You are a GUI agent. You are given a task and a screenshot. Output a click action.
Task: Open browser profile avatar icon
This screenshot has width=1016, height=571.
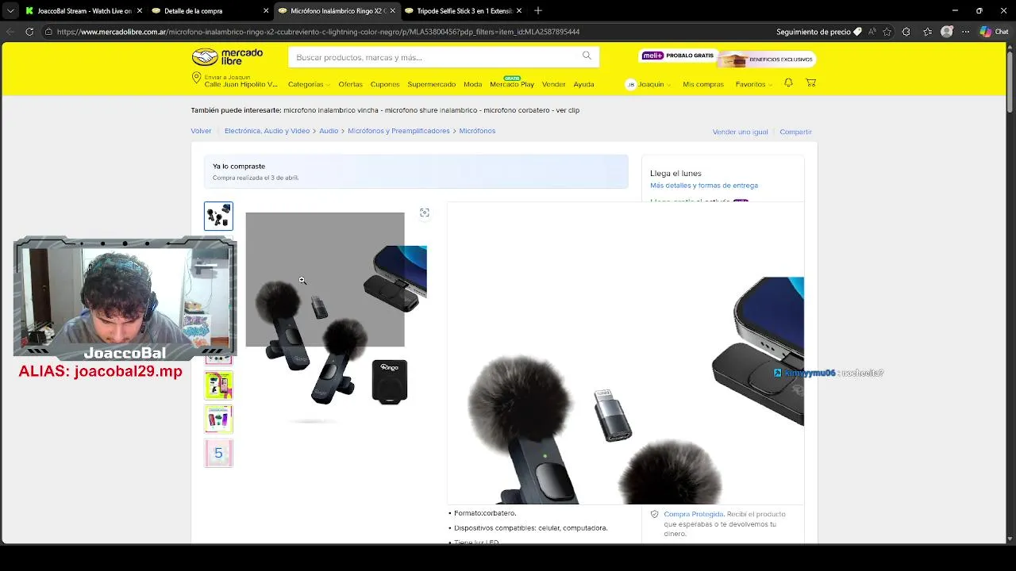click(x=946, y=32)
